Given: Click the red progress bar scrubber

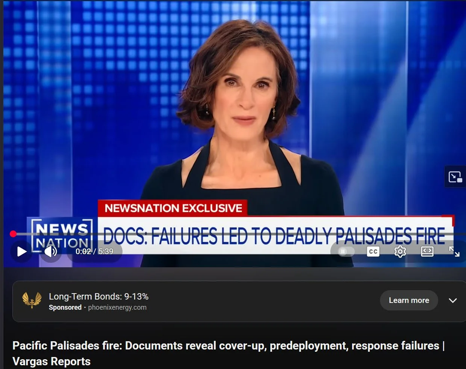Looking at the screenshot, I should pyautogui.click(x=13, y=234).
